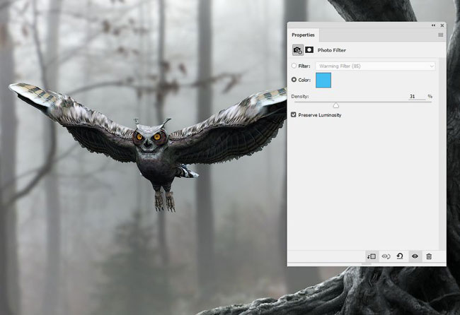Select the Color radio button
This screenshot has width=460, height=315.
click(294, 80)
